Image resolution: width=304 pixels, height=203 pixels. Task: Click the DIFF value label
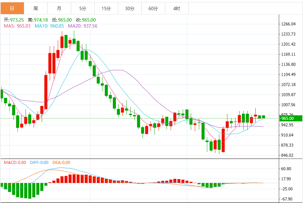pyautogui.click(x=39, y=163)
